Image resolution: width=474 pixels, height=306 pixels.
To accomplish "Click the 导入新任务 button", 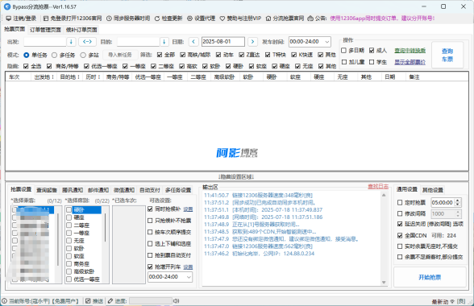I will [120, 55].
